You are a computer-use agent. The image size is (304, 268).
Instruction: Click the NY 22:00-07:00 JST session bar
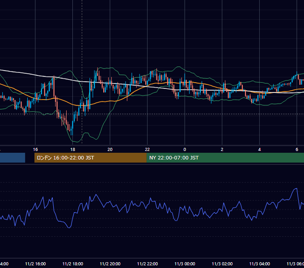(225, 158)
